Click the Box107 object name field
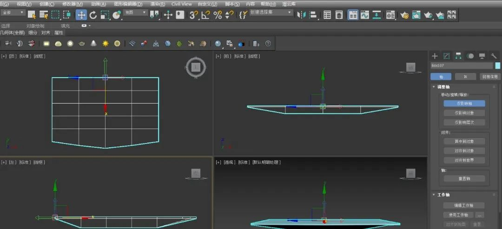The height and width of the screenshot is (229, 502). 462,65
